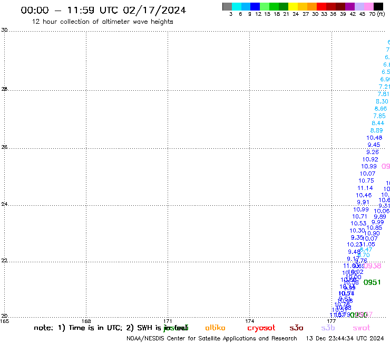Click the maroon swatch before 39
Viewport: 390px width, 343px height.
pyautogui.click(x=340, y=6)
